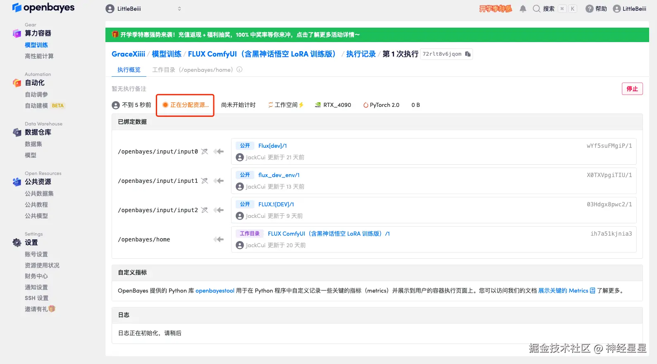Open 数据集 in the sidebar

(x=33, y=144)
